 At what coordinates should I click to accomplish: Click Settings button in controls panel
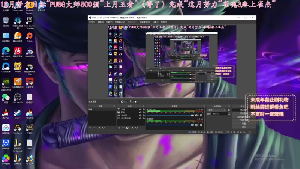244,124
